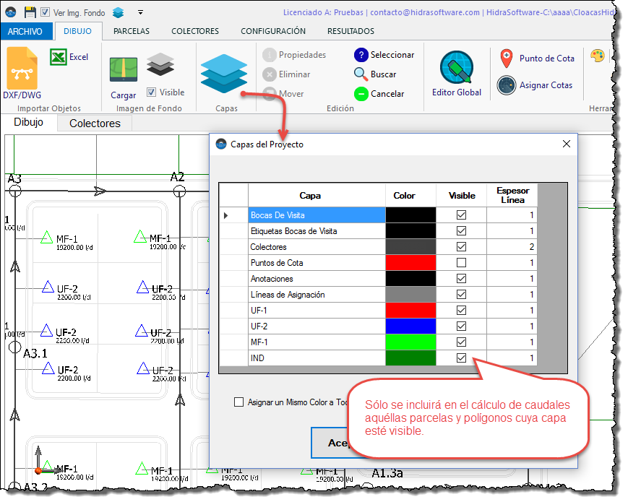Switch to the PARCELAS ribbon tab
Image resolution: width=628 pixels, height=502 pixels.
(132, 31)
